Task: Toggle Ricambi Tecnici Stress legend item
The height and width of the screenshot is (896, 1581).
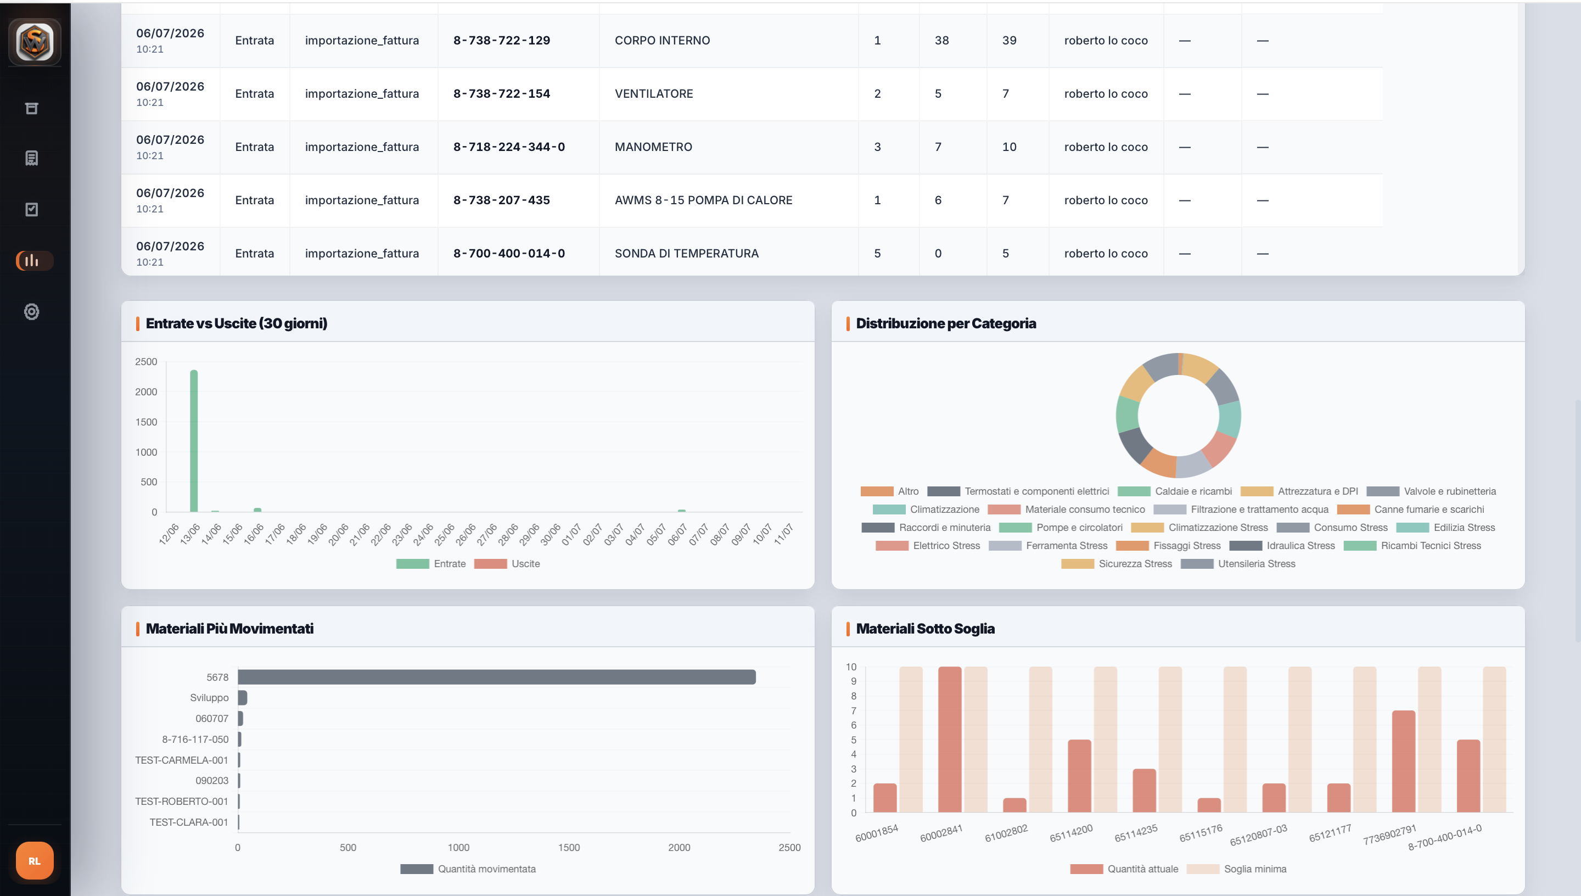Action: point(1412,546)
